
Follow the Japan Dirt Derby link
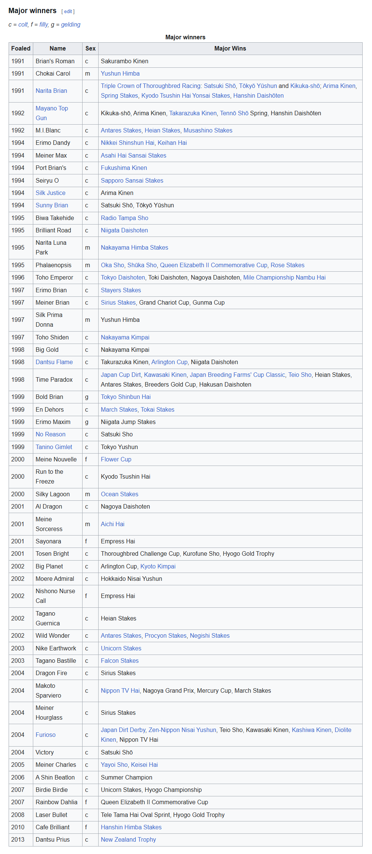coord(123,730)
